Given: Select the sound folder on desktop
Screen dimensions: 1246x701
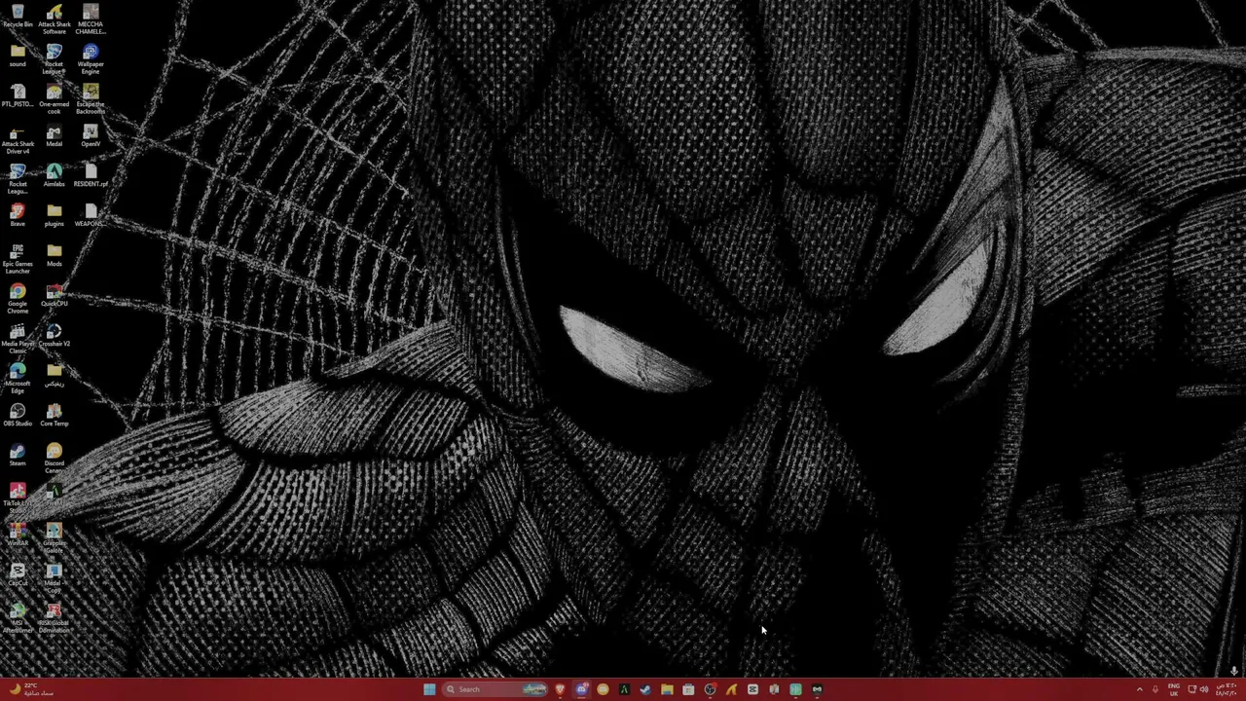Looking at the screenshot, I should pyautogui.click(x=18, y=55).
